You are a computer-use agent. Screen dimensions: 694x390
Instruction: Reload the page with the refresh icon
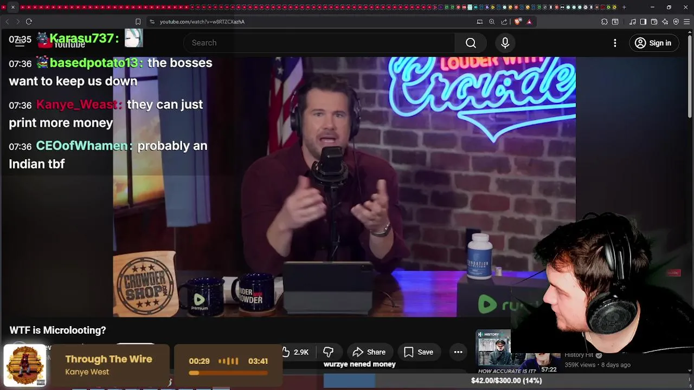[x=29, y=22]
